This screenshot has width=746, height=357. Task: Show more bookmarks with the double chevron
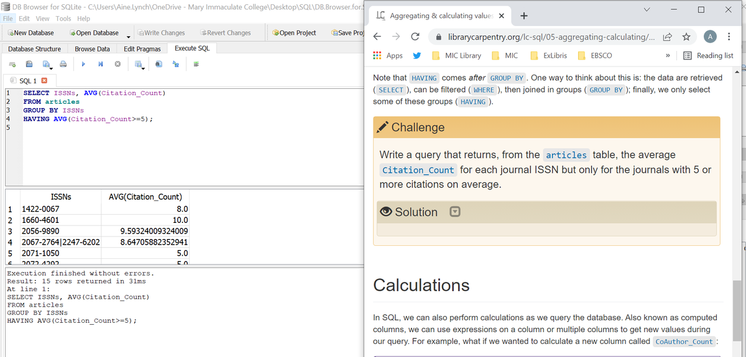668,55
